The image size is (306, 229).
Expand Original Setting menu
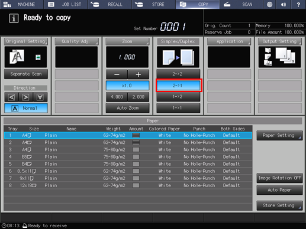pyautogui.click(x=26, y=41)
